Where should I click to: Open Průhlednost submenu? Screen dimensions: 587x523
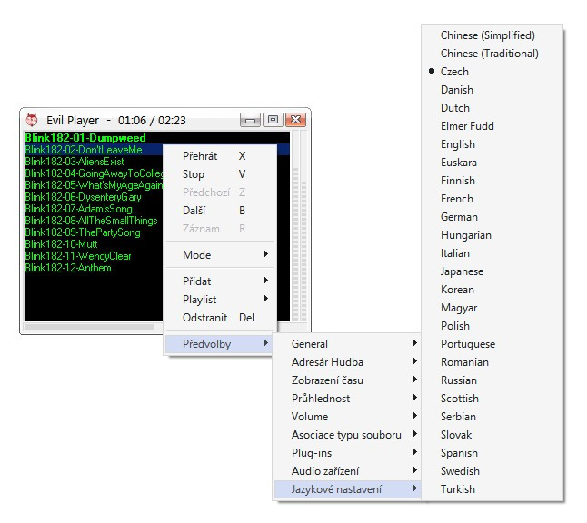348,399
